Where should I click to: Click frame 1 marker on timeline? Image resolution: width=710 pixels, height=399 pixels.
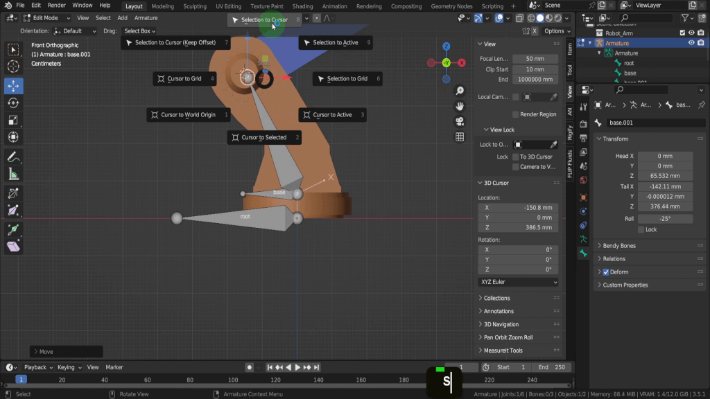click(x=21, y=380)
